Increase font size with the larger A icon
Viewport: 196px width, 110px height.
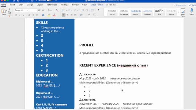click(39, 10)
